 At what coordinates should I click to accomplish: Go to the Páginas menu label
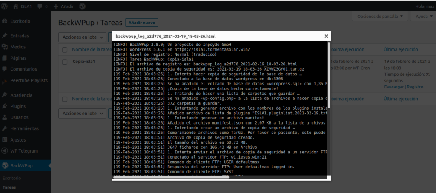[18, 58]
